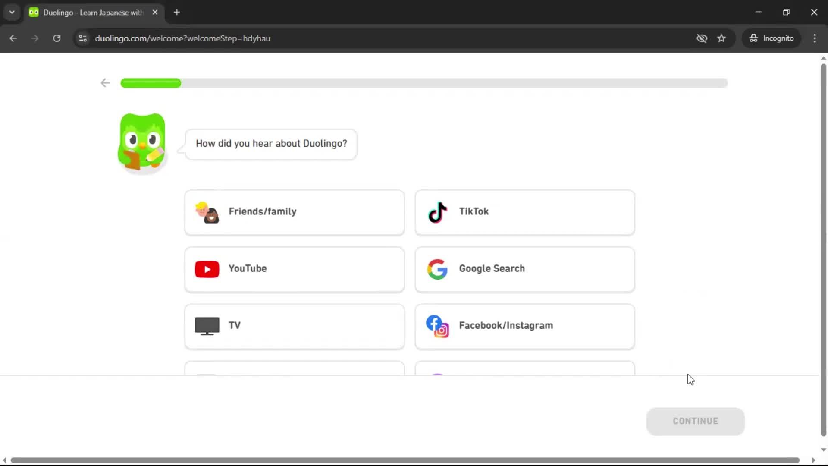This screenshot has height=466, width=828.
Task: Click the Google Search G logo
Action: tap(438, 269)
